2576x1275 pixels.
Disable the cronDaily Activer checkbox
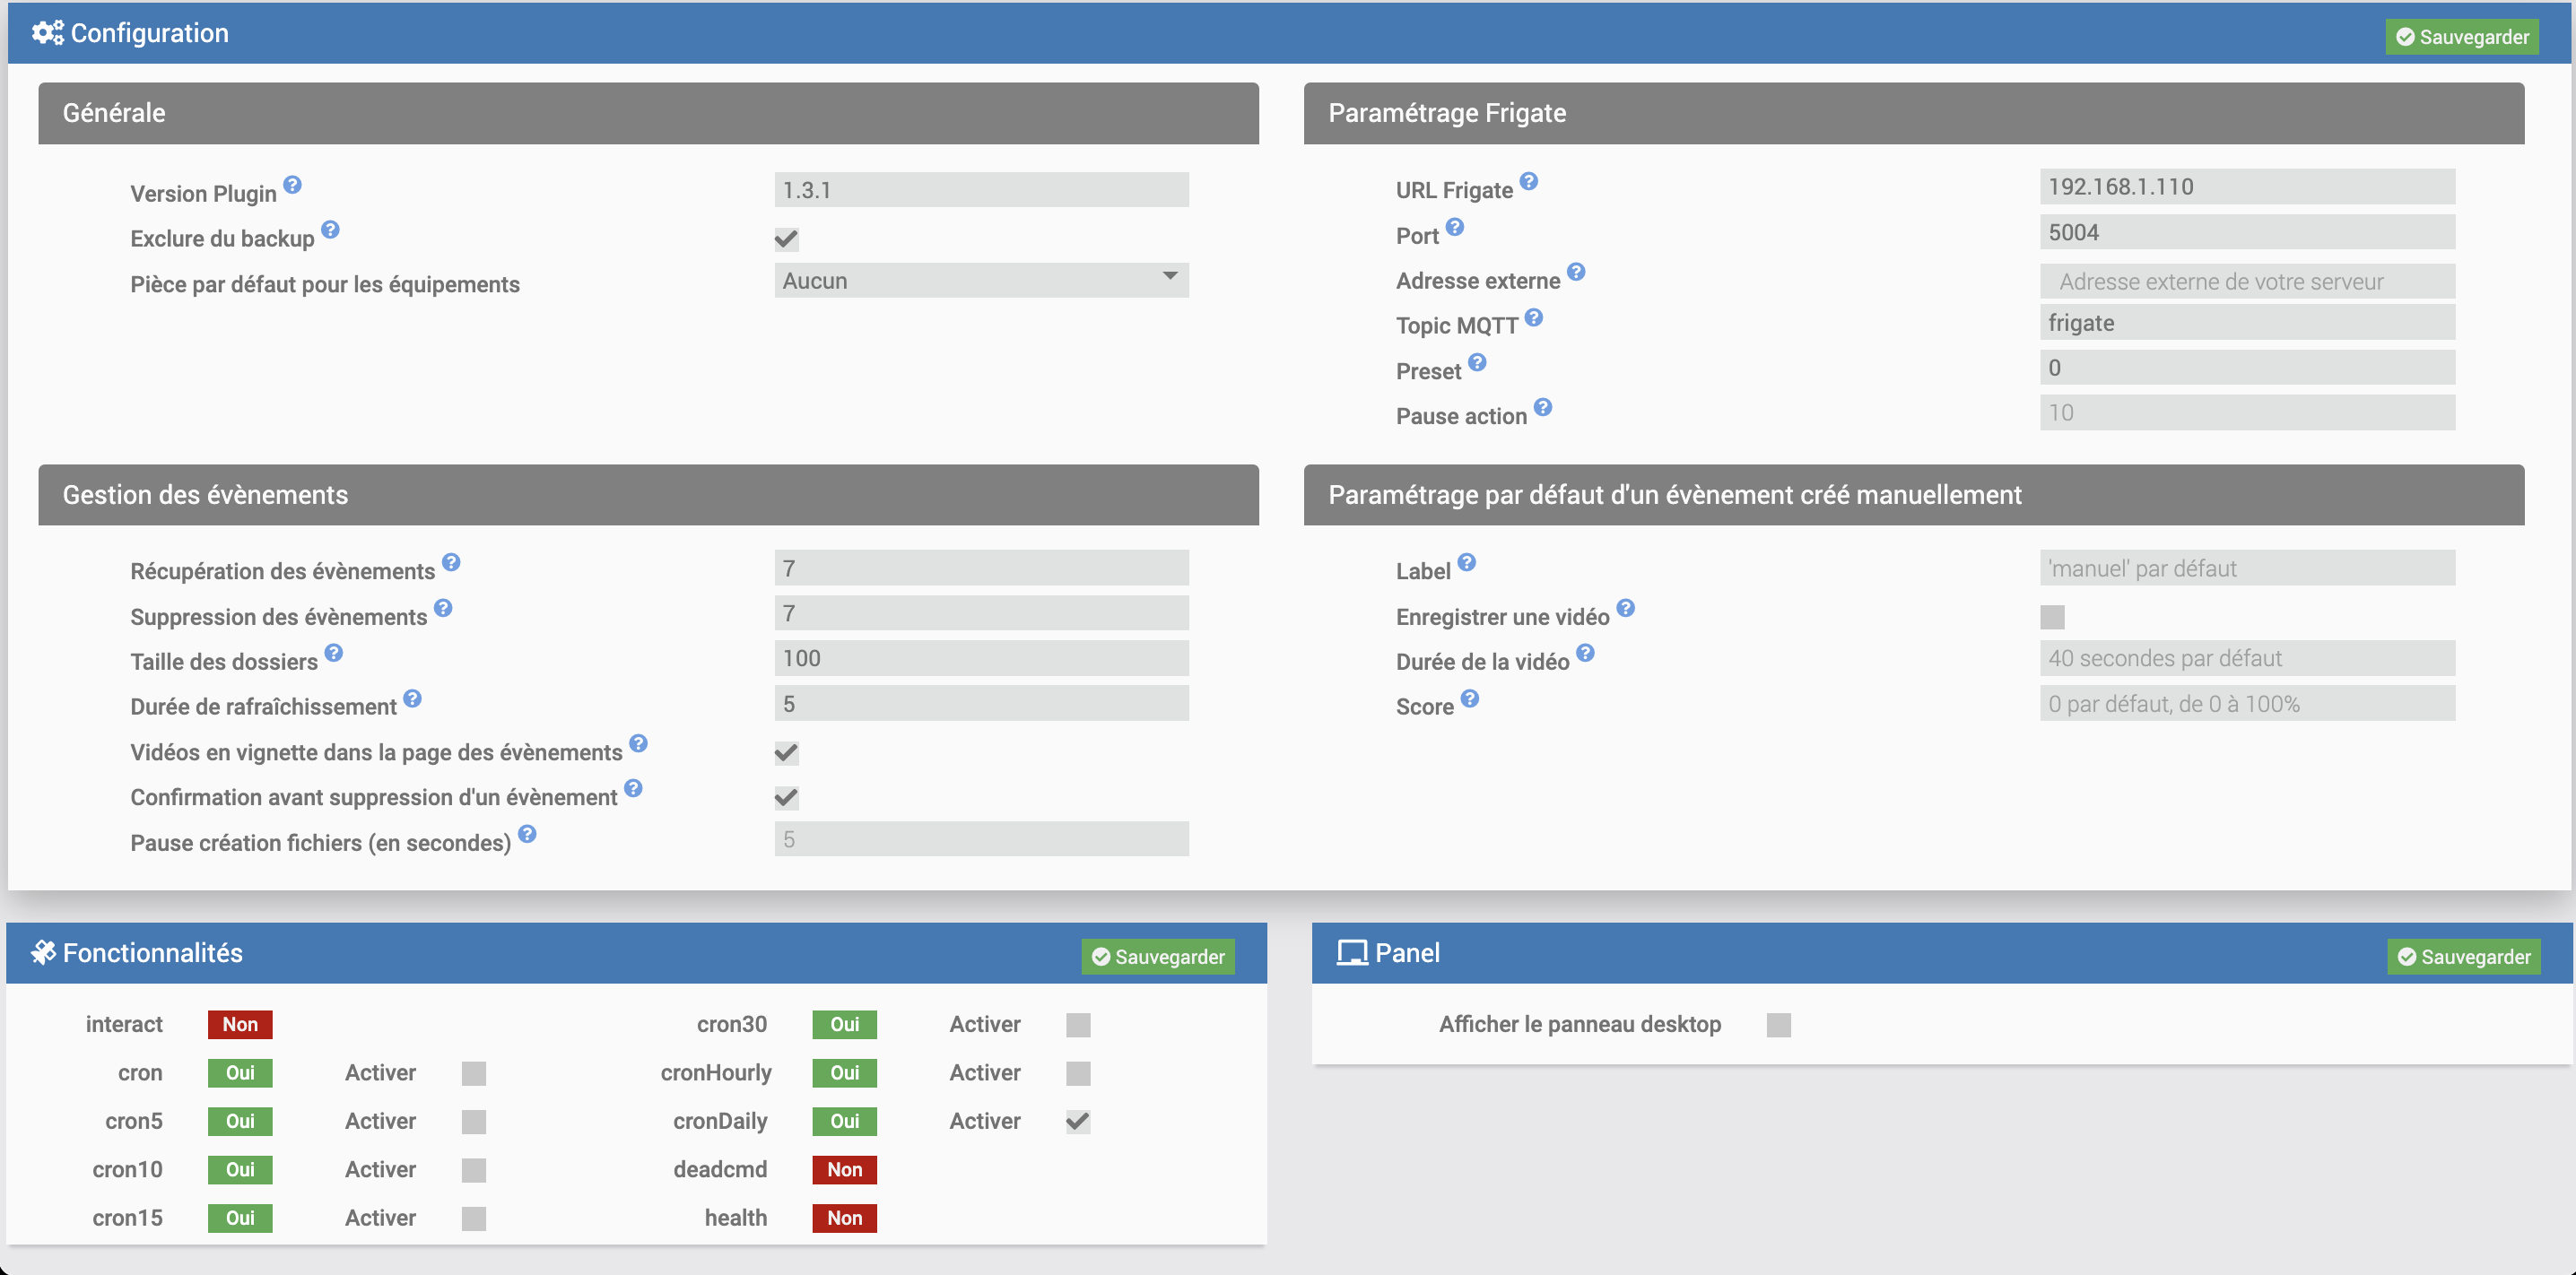pos(1077,1121)
